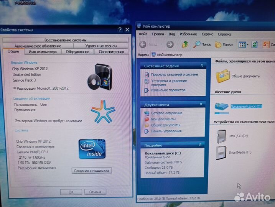Click the red My Documents icon
This screenshot has width=275, height=207.
(147, 119)
